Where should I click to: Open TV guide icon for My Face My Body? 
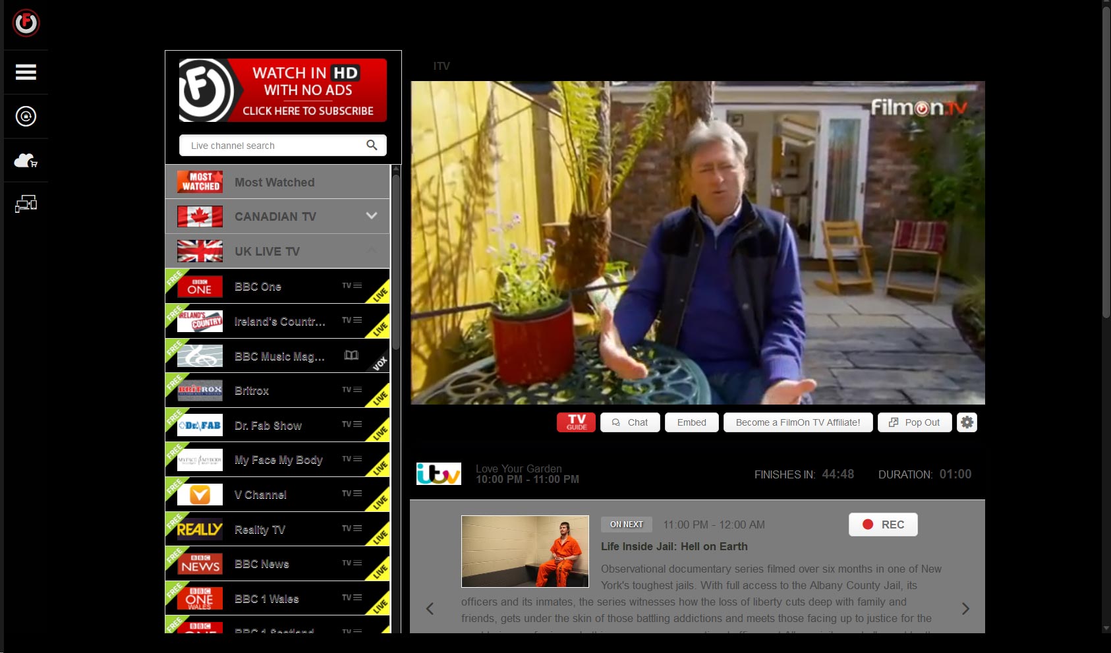point(352,459)
